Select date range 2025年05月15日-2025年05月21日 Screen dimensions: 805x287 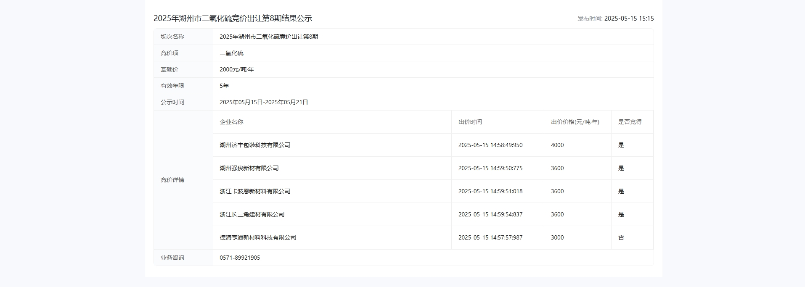[x=264, y=102]
